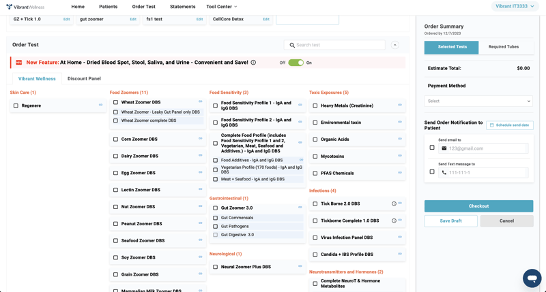Click Edit on the GZ + Tick 1.0 panel
The height and width of the screenshot is (292, 546).
pos(66,19)
